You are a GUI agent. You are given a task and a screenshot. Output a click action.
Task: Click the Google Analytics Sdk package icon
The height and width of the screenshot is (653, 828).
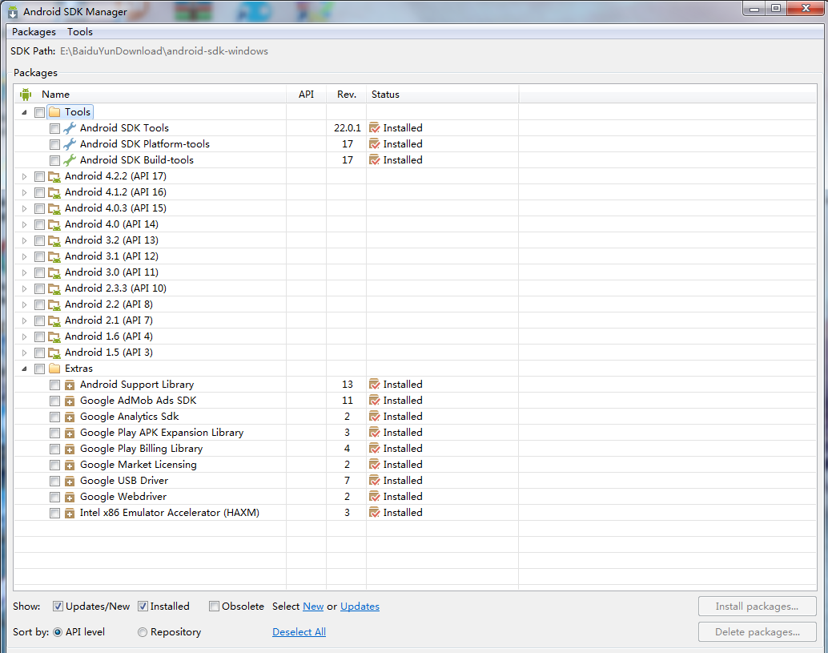coord(70,417)
